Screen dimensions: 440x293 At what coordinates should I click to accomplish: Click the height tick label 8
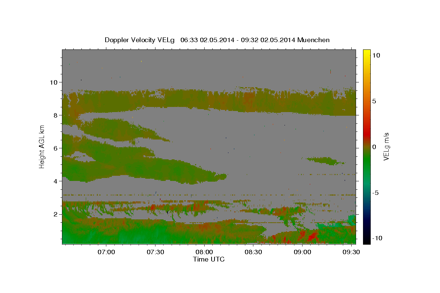pyautogui.click(x=55, y=115)
